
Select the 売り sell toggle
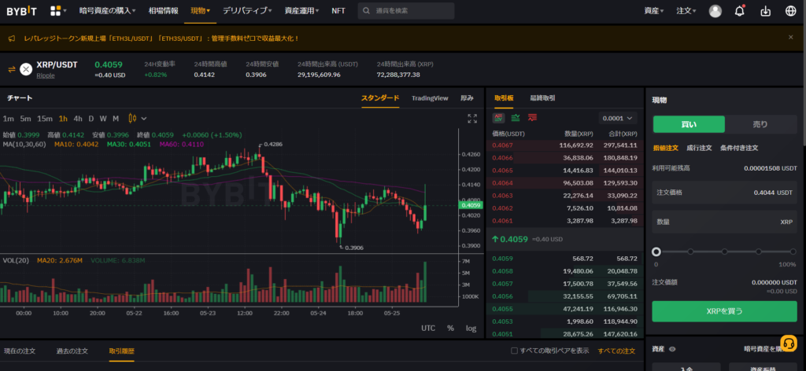pyautogui.click(x=760, y=124)
